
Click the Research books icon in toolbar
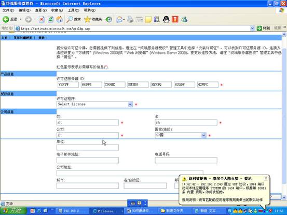pyautogui.click(x=157, y=19)
